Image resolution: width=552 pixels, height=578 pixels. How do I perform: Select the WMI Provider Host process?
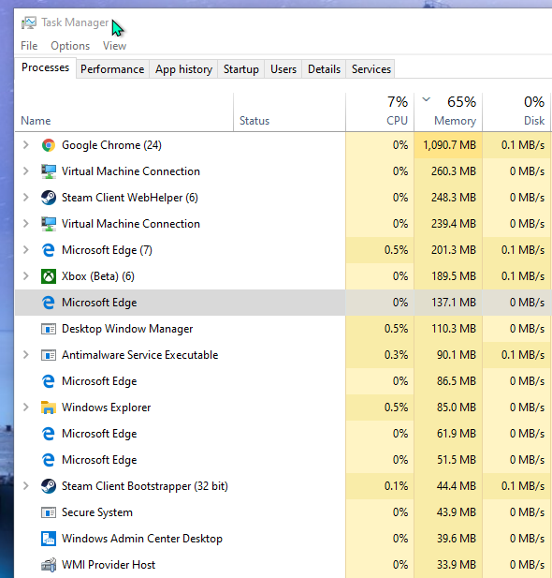click(x=283, y=565)
